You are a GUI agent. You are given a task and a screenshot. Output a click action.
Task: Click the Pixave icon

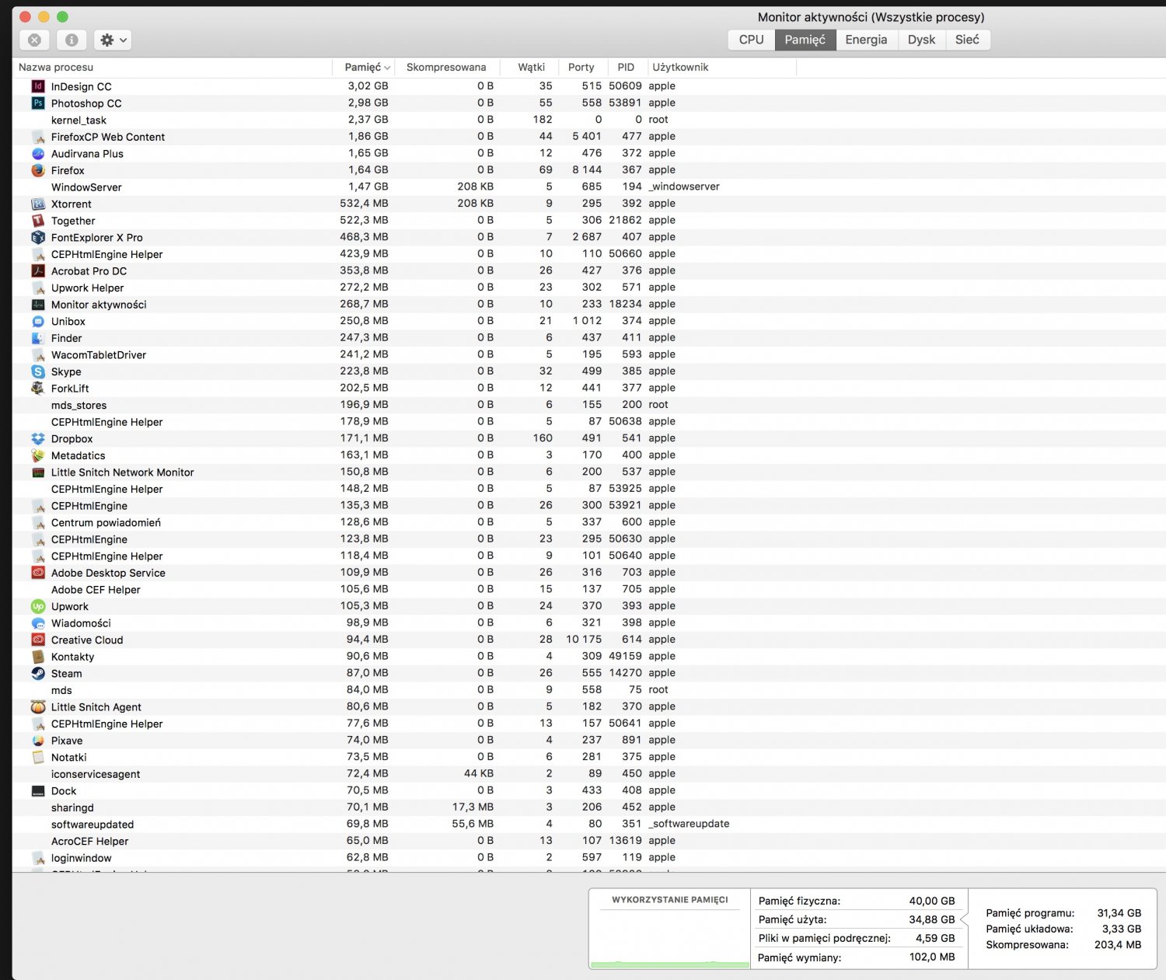coord(38,741)
